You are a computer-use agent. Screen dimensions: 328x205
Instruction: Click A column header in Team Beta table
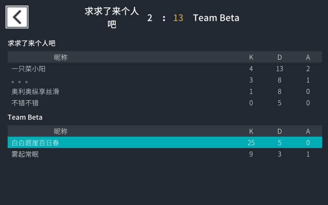tap(308, 131)
